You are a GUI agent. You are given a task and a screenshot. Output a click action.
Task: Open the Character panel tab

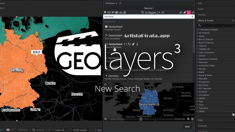click(x=202, y=126)
